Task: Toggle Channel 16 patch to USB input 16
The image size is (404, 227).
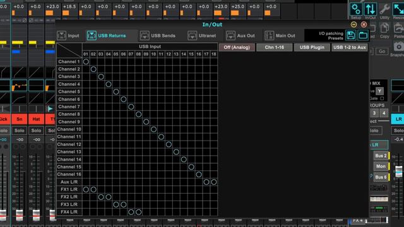Action: pyautogui.click(x=199, y=175)
